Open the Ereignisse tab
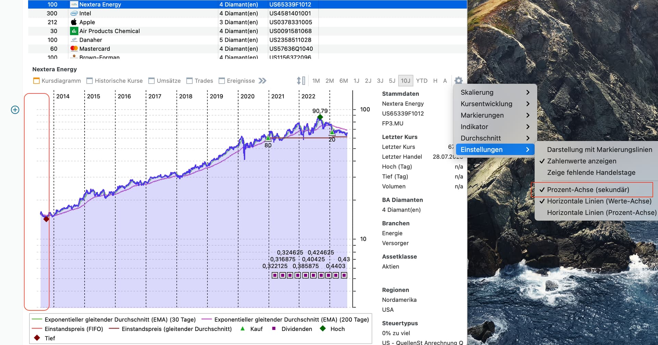Viewport: 658px width, 345px height. pyautogui.click(x=237, y=81)
